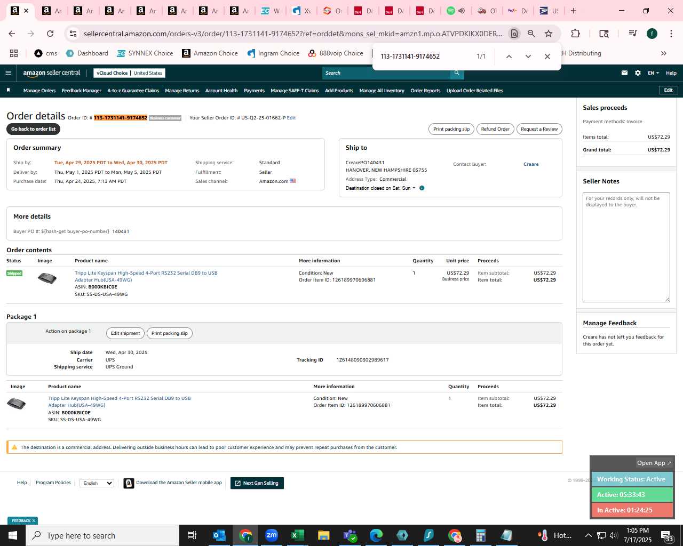The height and width of the screenshot is (546, 683).
Task: Open the Amazon Choice bookmark
Action: 210,53
